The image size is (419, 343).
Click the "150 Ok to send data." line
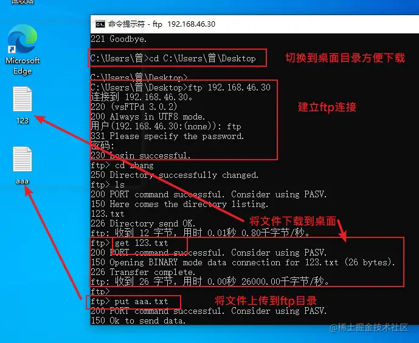[138, 321]
